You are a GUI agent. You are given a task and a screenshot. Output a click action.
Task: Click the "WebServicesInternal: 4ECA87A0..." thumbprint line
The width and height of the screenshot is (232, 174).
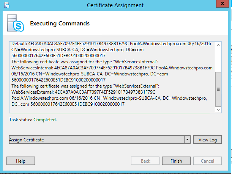coord(112,68)
